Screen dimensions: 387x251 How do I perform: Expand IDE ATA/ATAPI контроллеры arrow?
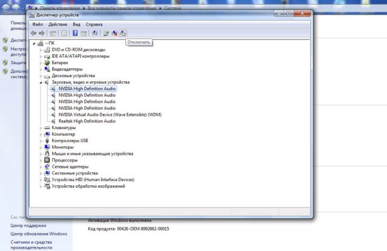(x=41, y=56)
